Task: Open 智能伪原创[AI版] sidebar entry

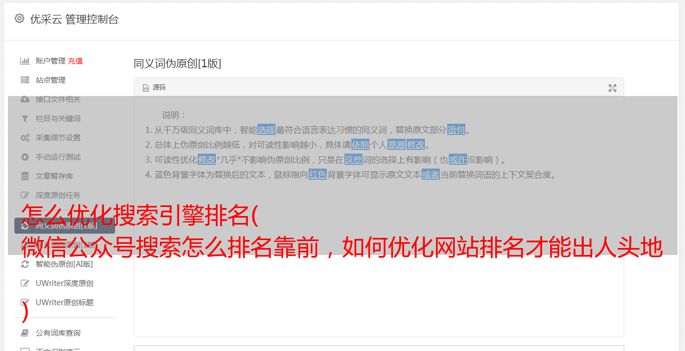Action: click(x=65, y=264)
